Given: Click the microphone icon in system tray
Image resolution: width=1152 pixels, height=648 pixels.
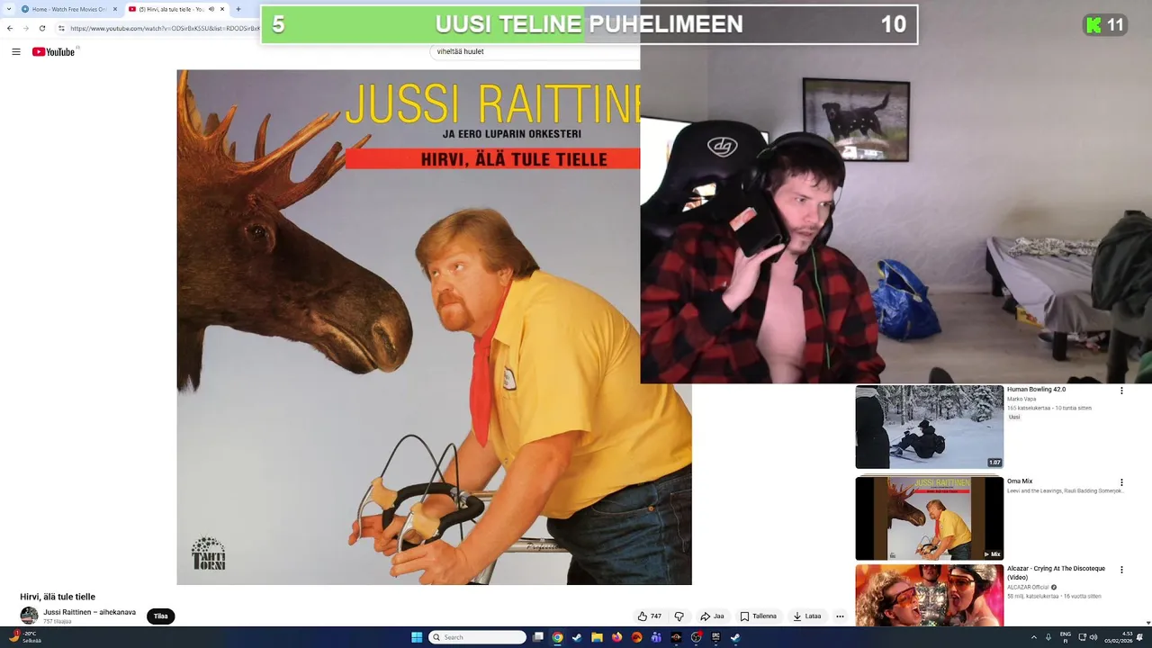Looking at the screenshot, I should pos(1048,637).
